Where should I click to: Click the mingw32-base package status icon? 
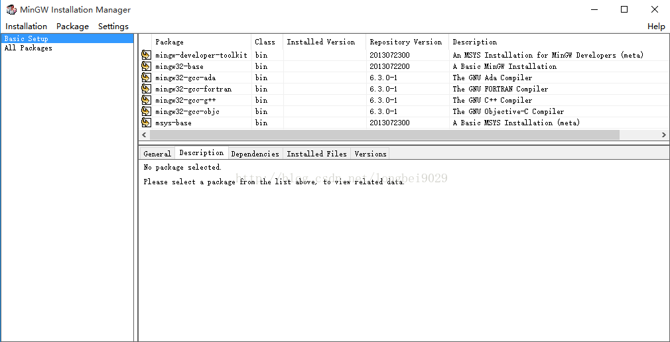pos(146,66)
